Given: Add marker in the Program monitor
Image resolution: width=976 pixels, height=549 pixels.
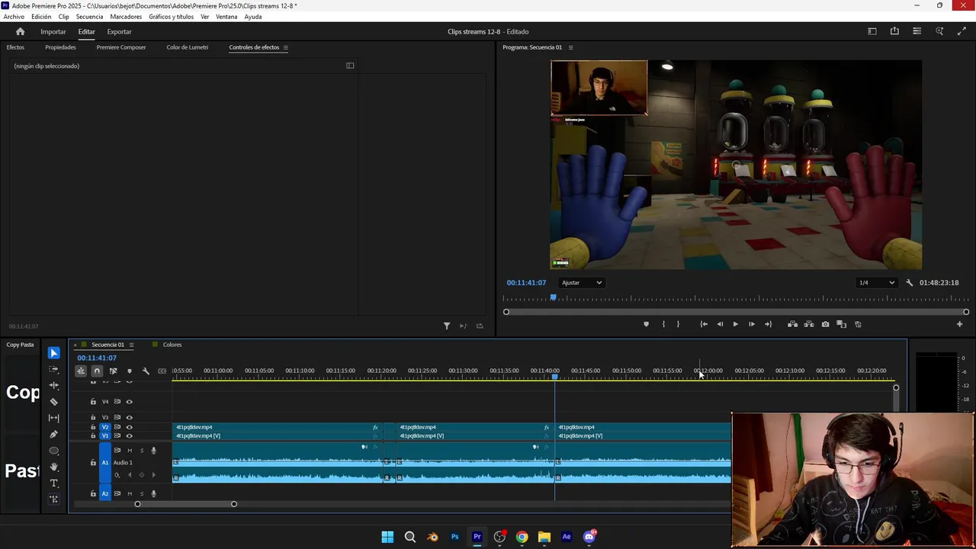Looking at the screenshot, I should coord(646,324).
